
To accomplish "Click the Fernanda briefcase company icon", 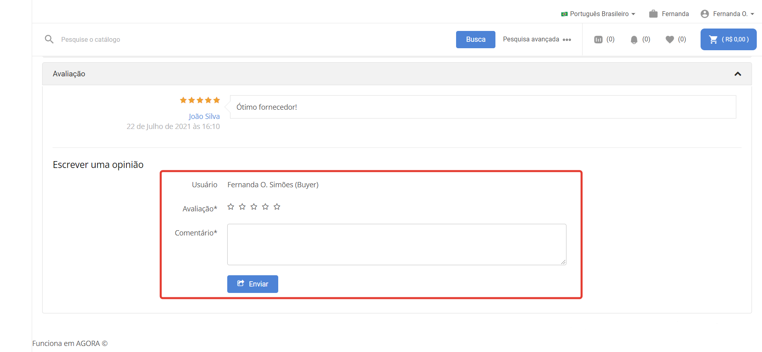I will click(x=653, y=14).
